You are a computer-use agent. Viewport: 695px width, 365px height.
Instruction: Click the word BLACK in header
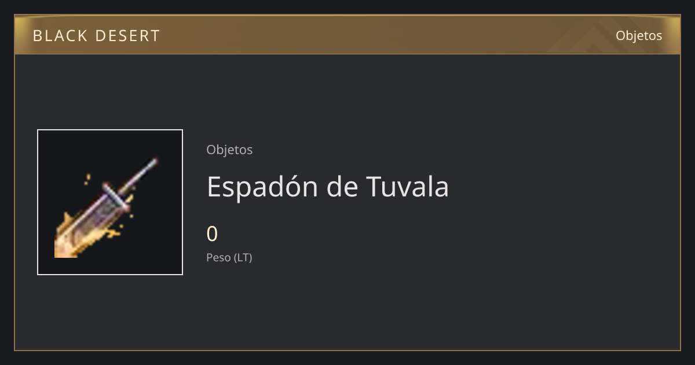click(x=60, y=36)
